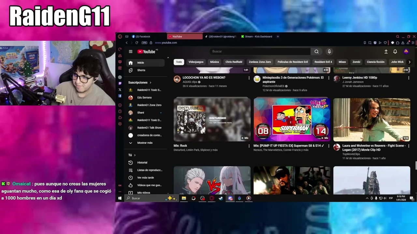Viewport: 417px width, 234px height.
Task: Open RaidenG1 Talk Show subscription
Action: pyautogui.click(x=145, y=128)
